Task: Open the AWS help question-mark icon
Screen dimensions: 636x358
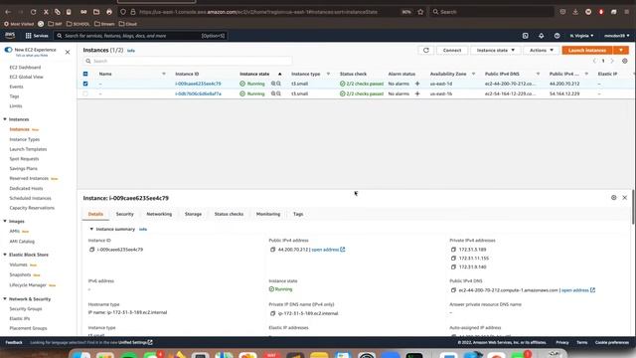Action: pyautogui.click(x=556, y=36)
